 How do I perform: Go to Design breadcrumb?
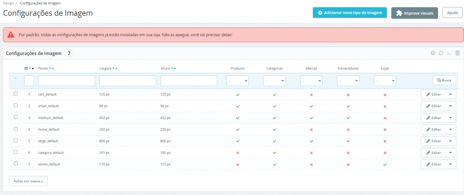pyautogui.click(x=8, y=3)
